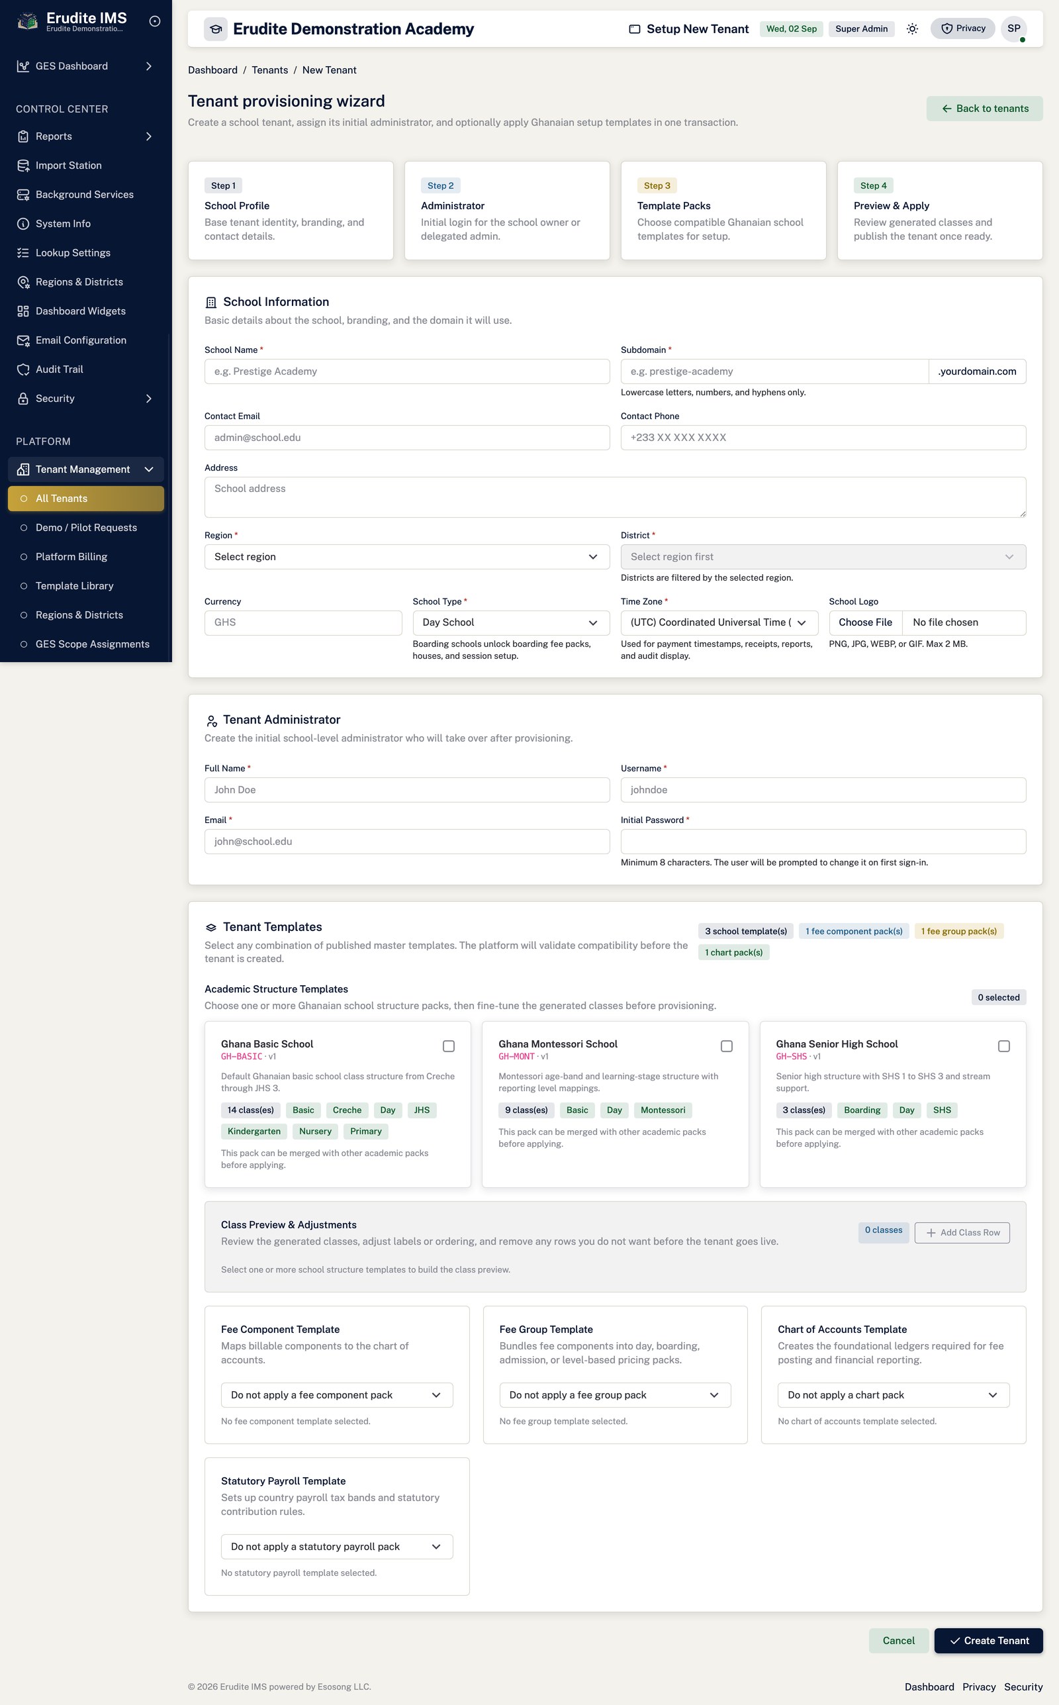The width and height of the screenshot is (1059, 1705).
Task: Click the System Info icon
Action: [23, 223]
